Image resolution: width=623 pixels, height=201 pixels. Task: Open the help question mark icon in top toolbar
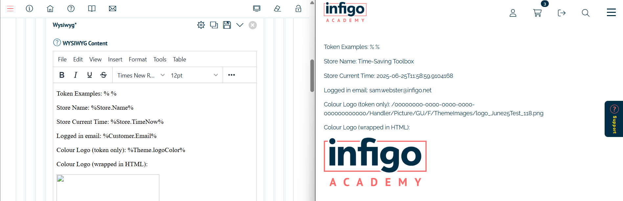point(71,9)
